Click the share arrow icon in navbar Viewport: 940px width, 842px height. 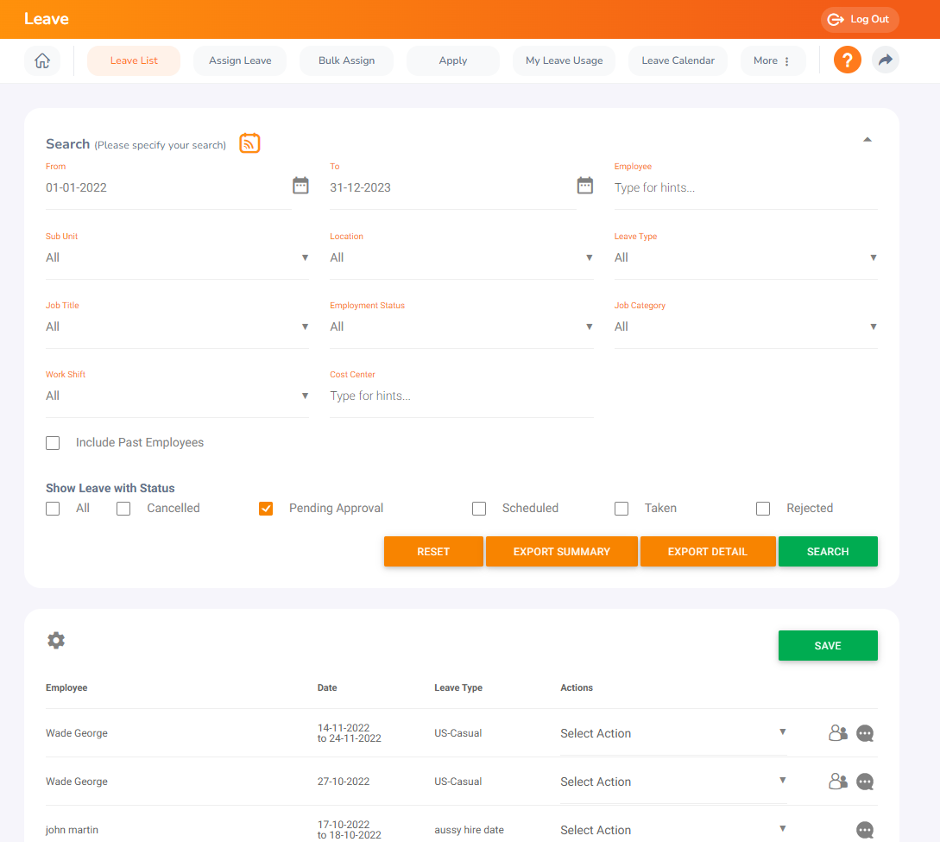885,60
